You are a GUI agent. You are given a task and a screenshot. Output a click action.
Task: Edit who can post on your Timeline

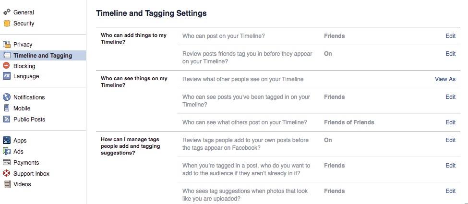(450, 36)
